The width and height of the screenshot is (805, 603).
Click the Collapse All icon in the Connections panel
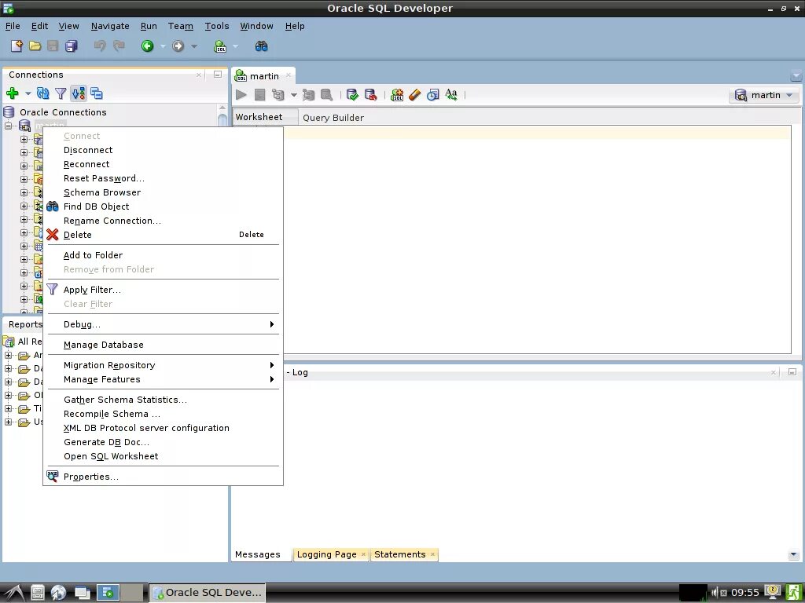point(97,93)
